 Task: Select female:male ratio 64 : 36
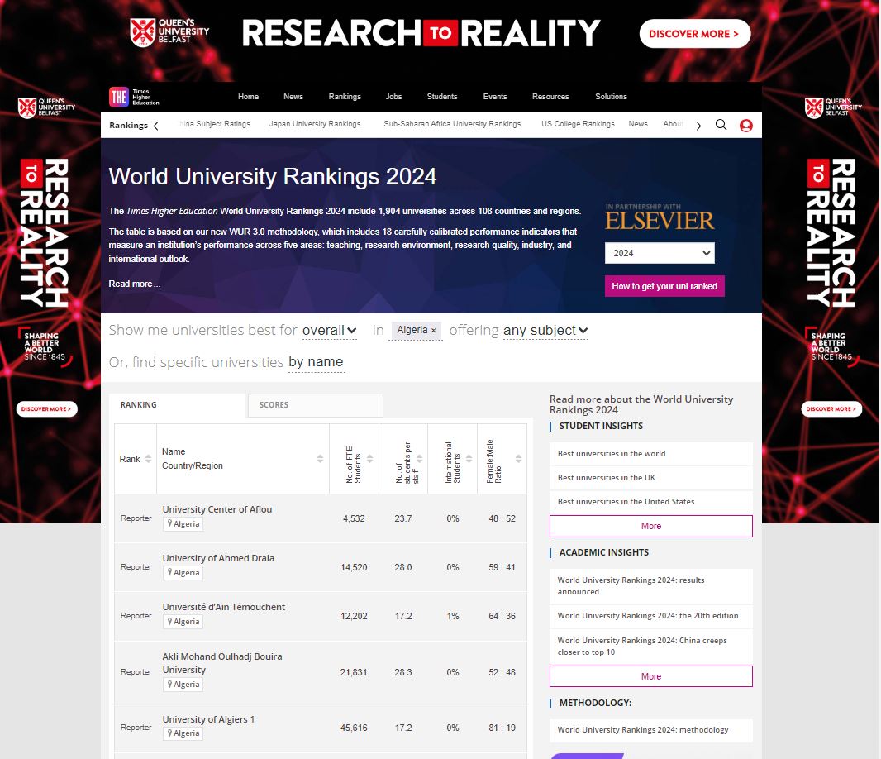pyautogui.click(x=502, y=616)
